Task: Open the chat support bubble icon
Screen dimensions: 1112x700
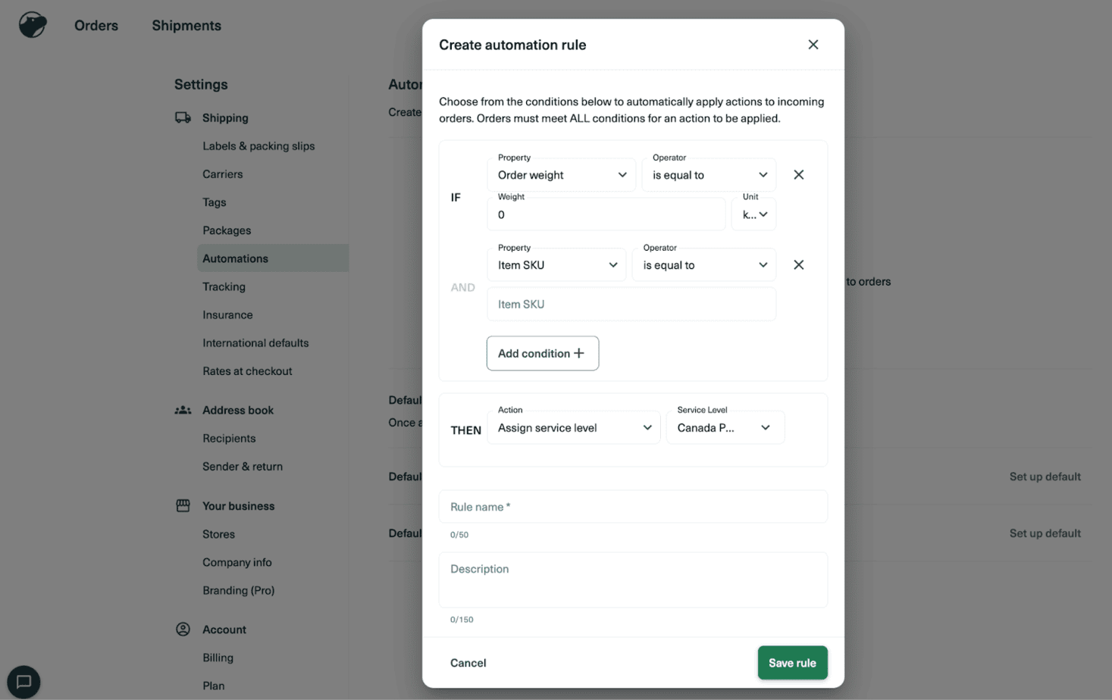Action: pyautogui.click(x=23, y=681)
